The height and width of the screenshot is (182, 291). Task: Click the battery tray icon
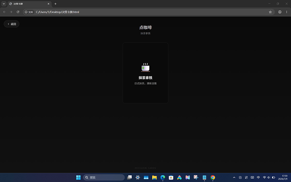click(x=273, y=177)
